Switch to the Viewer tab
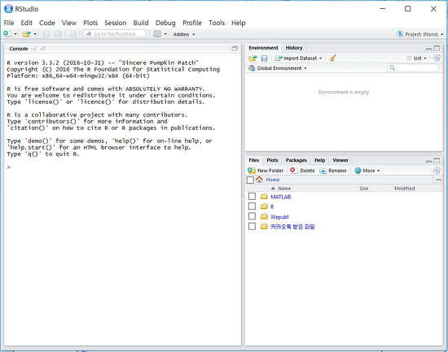This screenshot has height=352, width=448. 340,160
